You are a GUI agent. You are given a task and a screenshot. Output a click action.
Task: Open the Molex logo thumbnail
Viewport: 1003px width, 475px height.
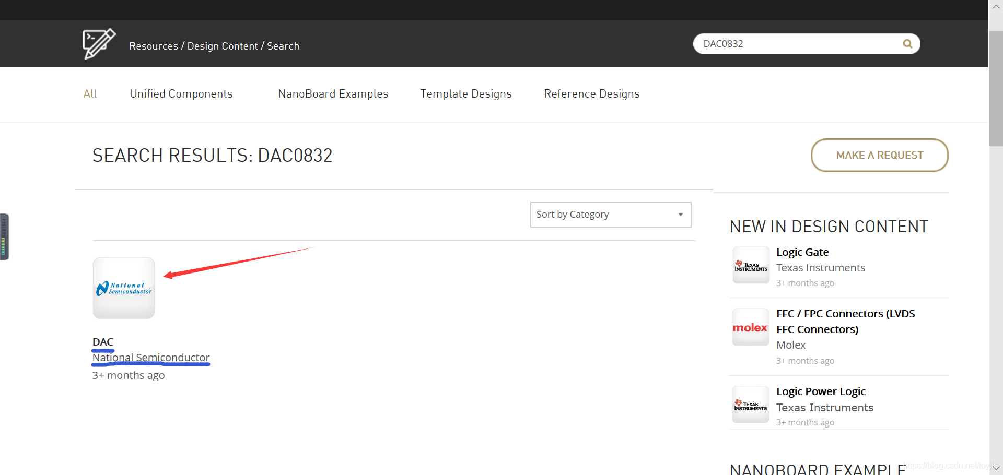pos(751,327)
